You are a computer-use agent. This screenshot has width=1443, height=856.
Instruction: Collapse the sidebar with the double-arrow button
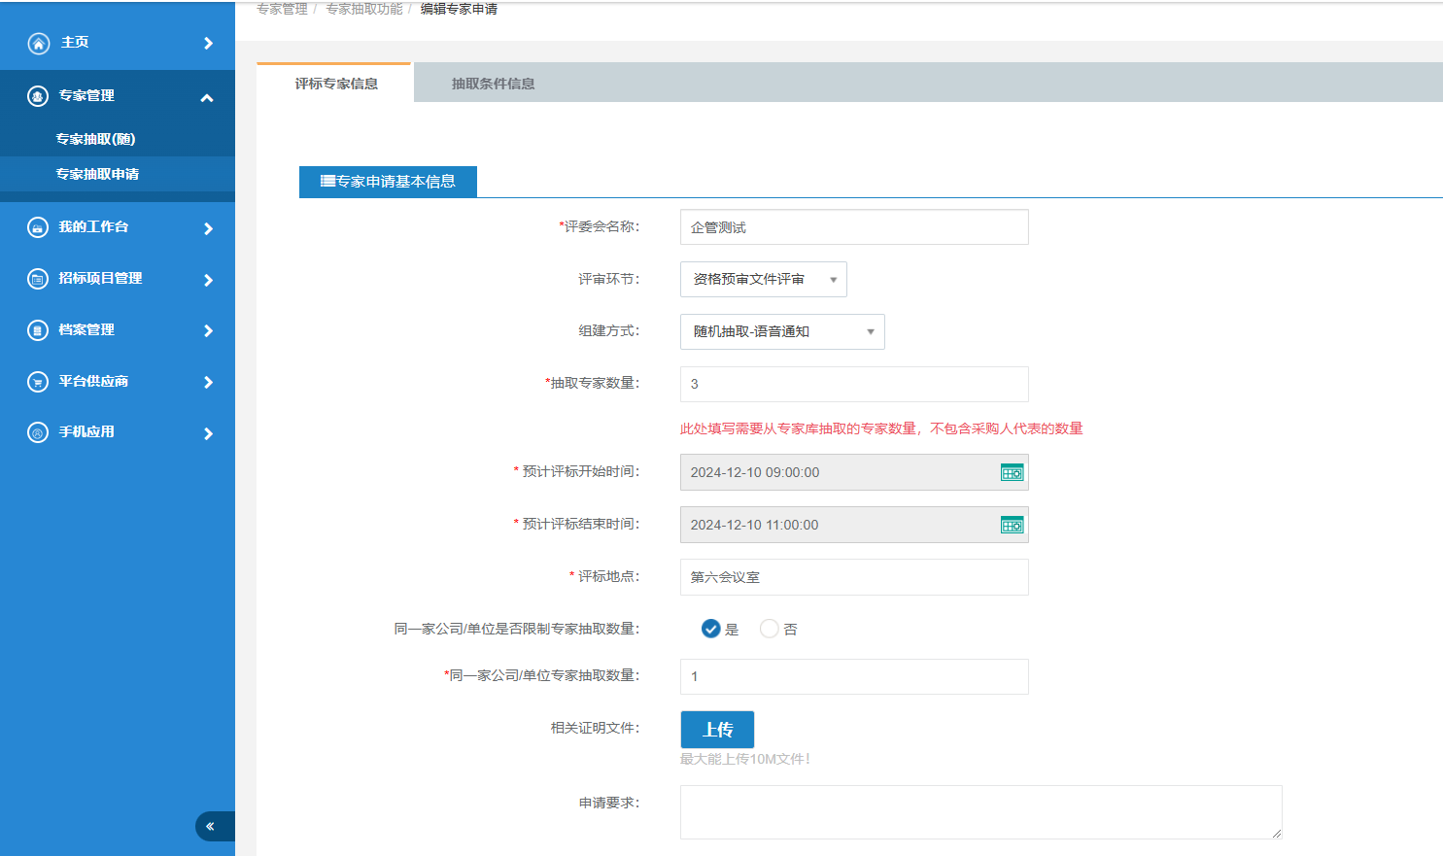211,826
